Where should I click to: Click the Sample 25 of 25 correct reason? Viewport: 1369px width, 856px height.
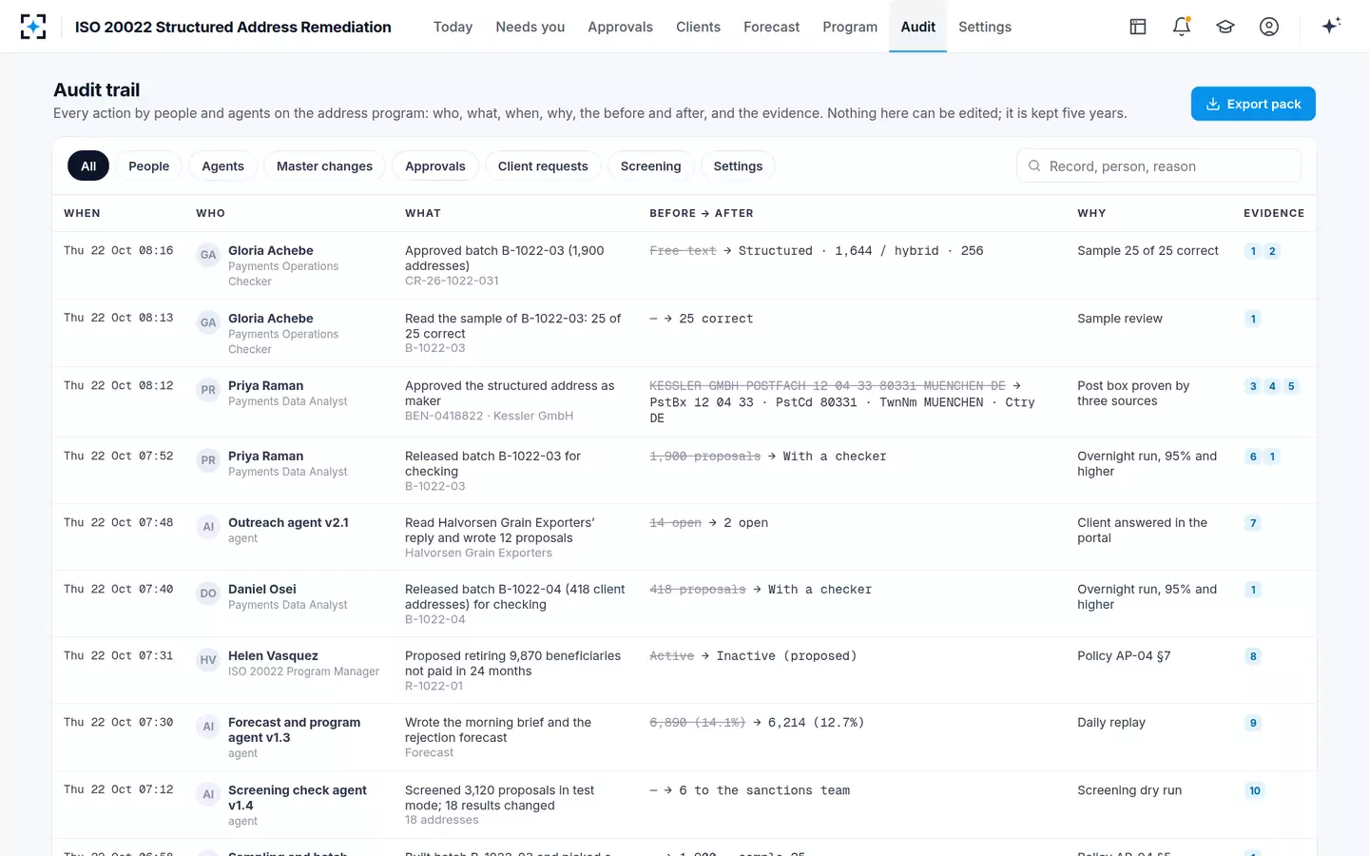[1147, 251]
